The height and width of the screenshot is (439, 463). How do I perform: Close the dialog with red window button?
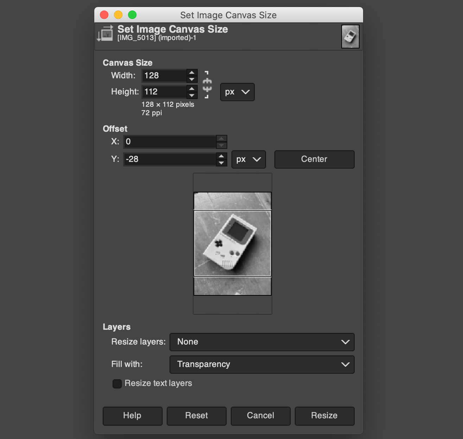point(104,15)
